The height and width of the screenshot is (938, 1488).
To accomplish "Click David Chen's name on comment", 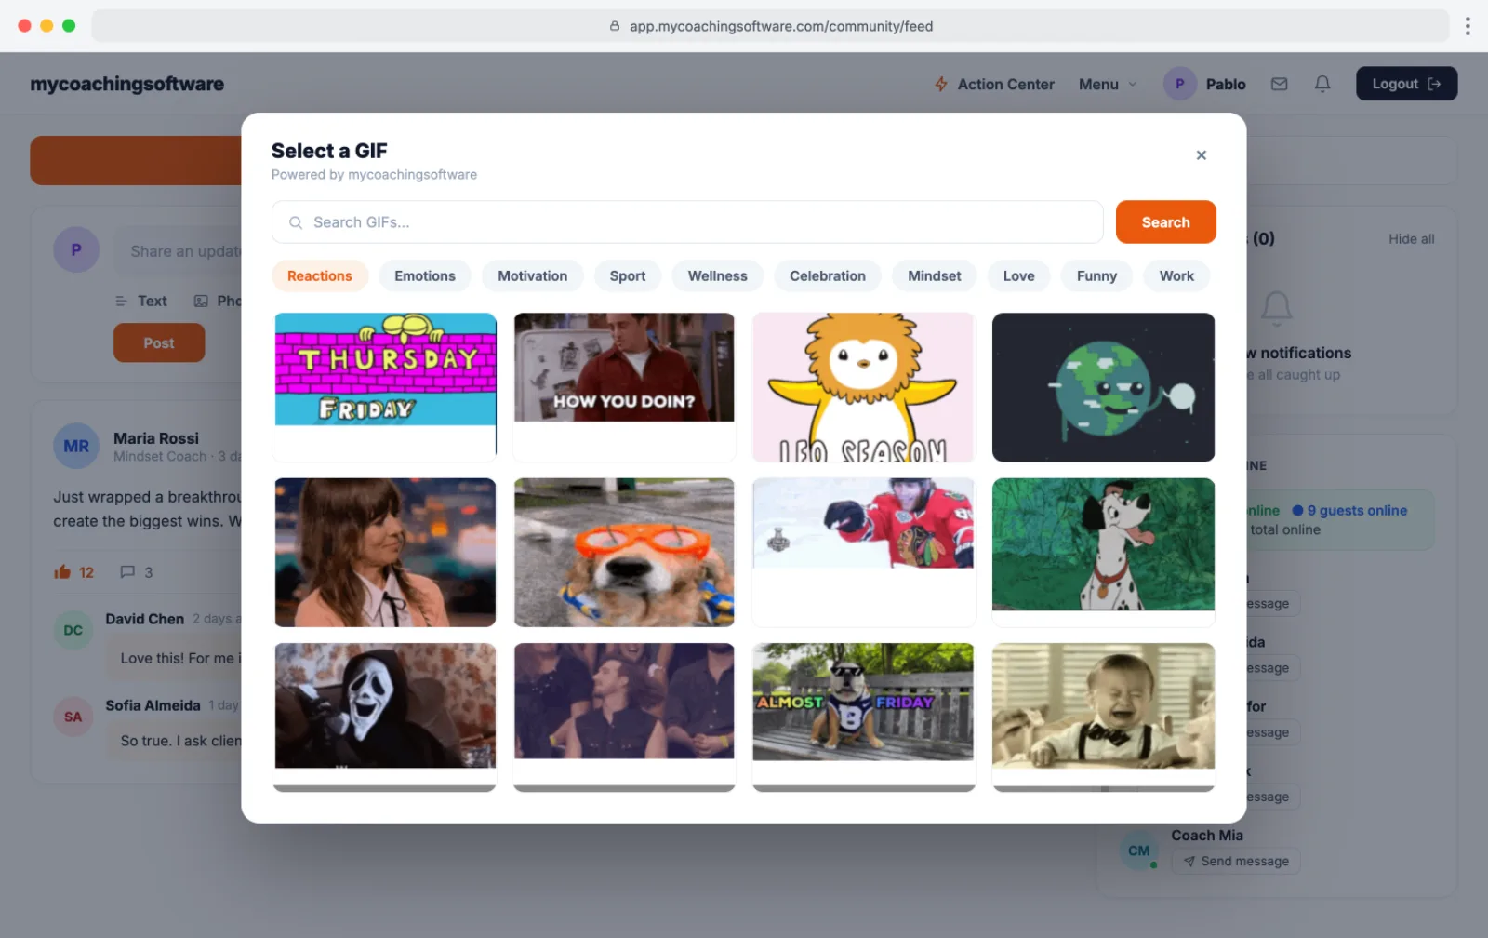I will point(145,619).
